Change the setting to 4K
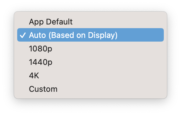This screenshot has width=181, height=115. 90,76
